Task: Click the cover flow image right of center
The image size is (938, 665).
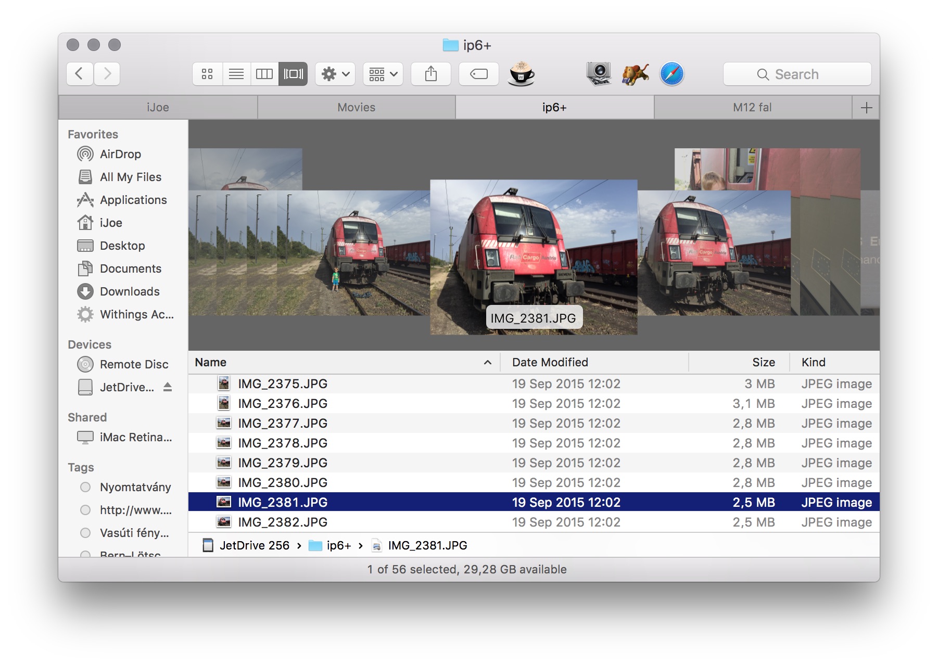Action: pyautogui.click(x=714, y=253)
